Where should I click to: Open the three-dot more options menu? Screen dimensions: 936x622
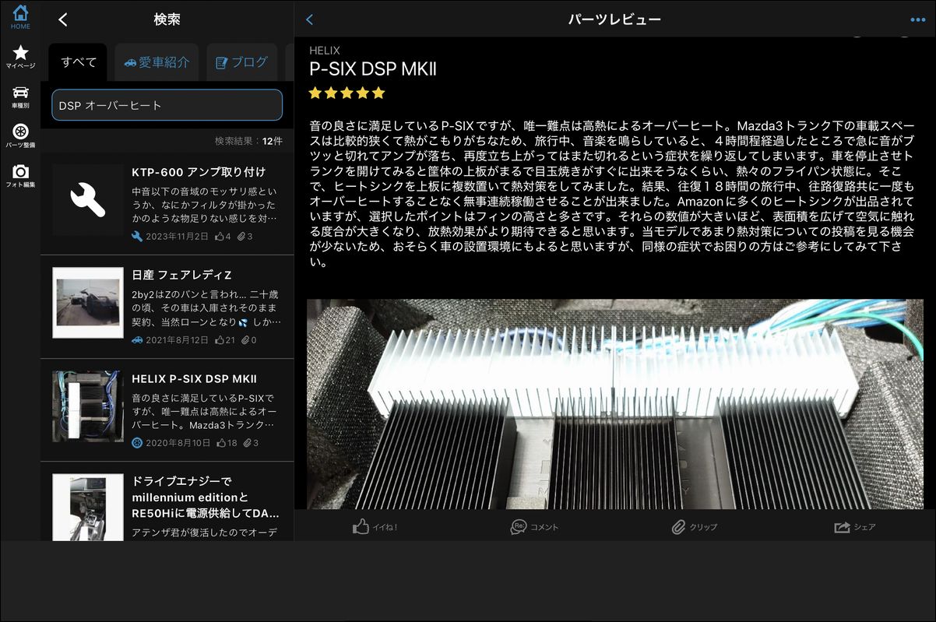coord(917,20)
